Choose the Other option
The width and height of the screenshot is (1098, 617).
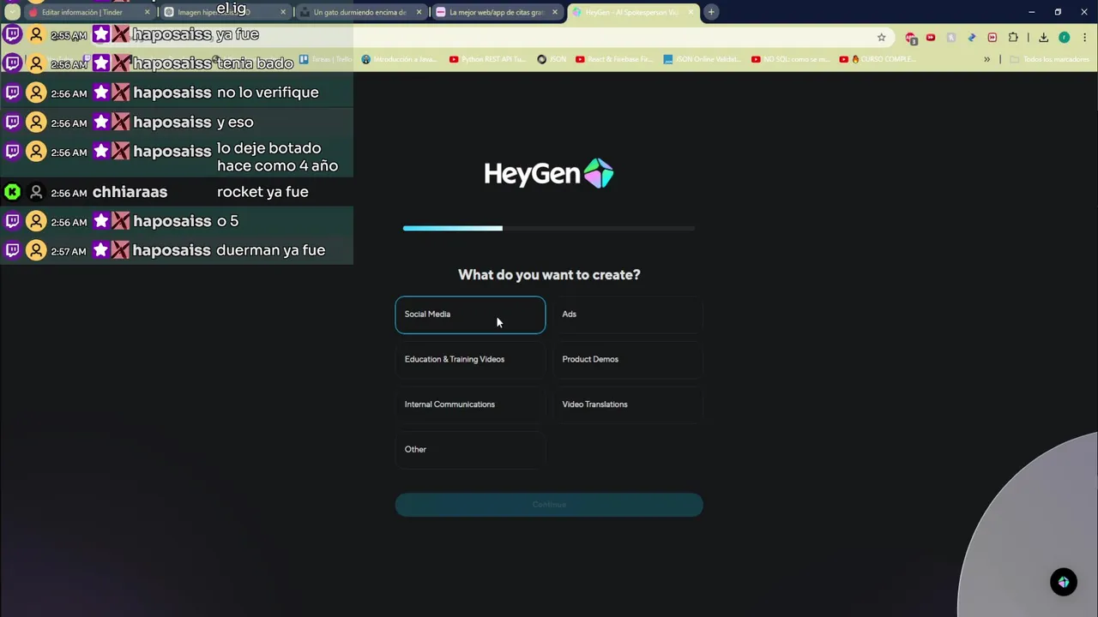click(x=470, y=450)
